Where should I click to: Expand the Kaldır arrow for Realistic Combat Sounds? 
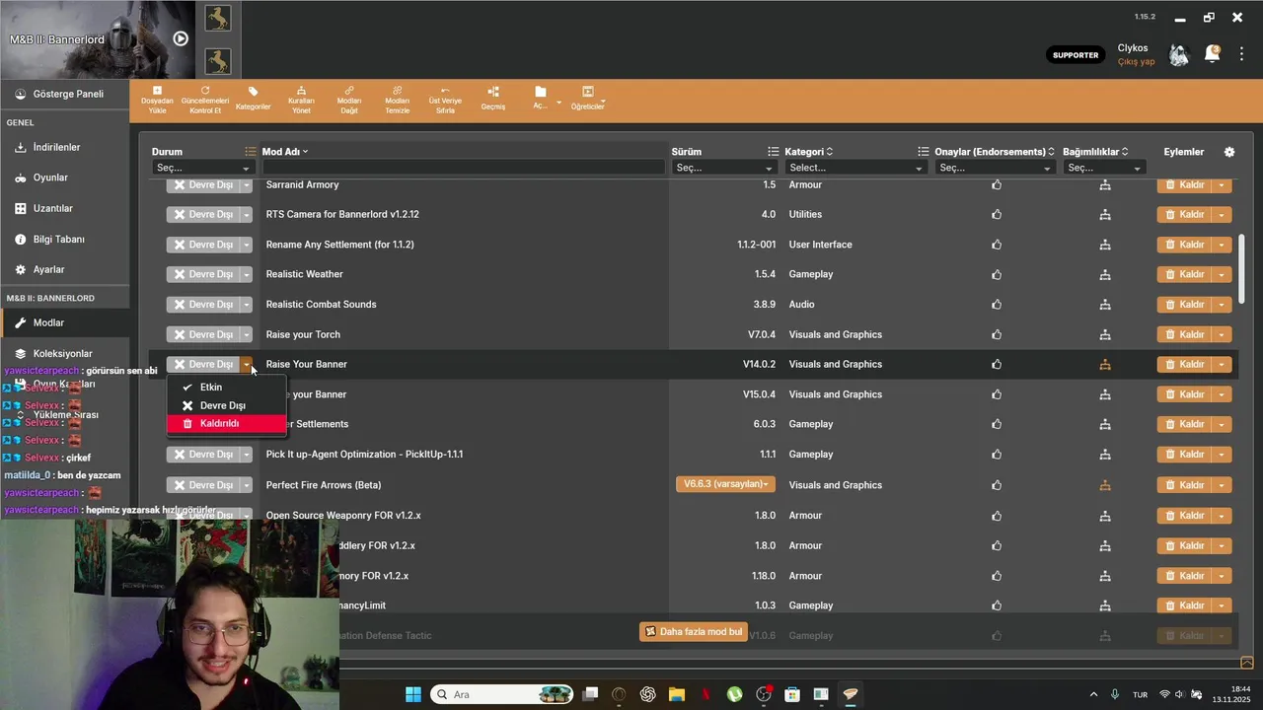coord(1223,305)
